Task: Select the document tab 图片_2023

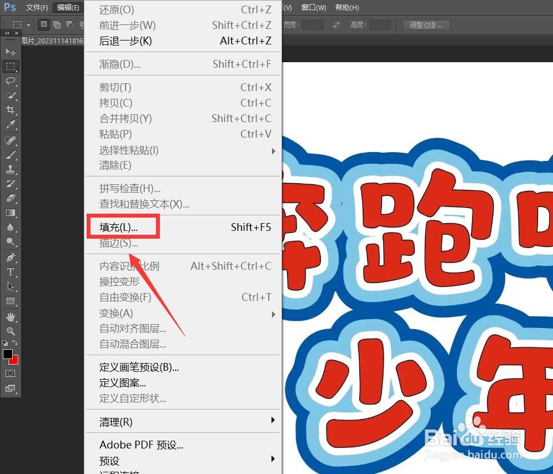Action: 52,41
